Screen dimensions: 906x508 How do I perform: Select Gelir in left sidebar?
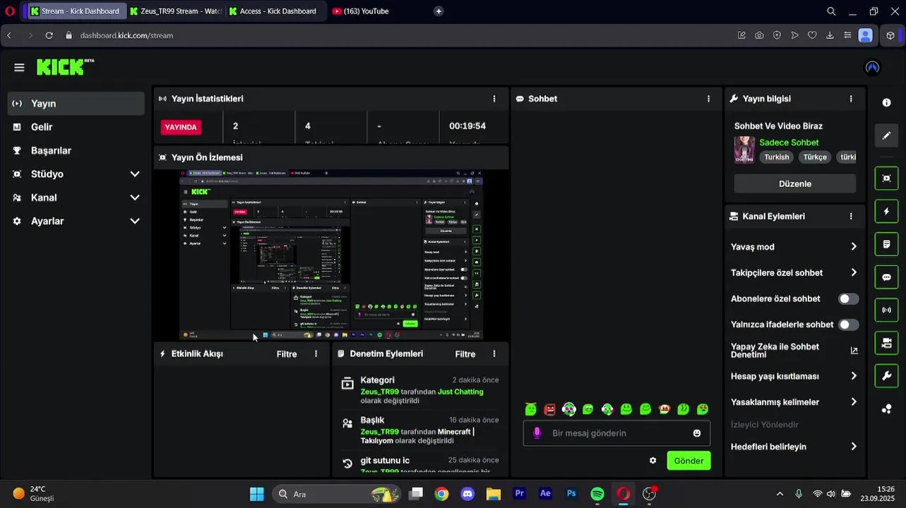(x=76, y=127)
